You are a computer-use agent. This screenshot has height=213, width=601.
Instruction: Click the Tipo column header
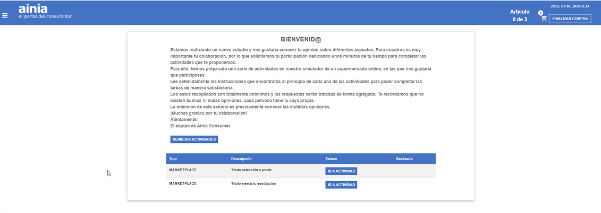173,159
